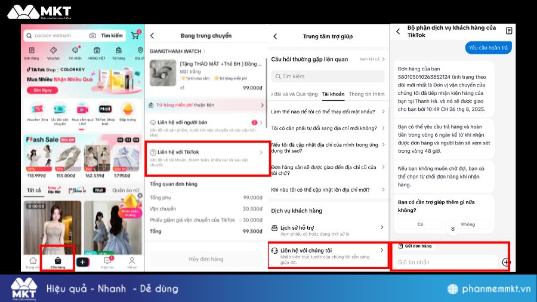Tap the plus create button in bottom bar
Screen dimensions: 537x302
(x=82, y=262)
